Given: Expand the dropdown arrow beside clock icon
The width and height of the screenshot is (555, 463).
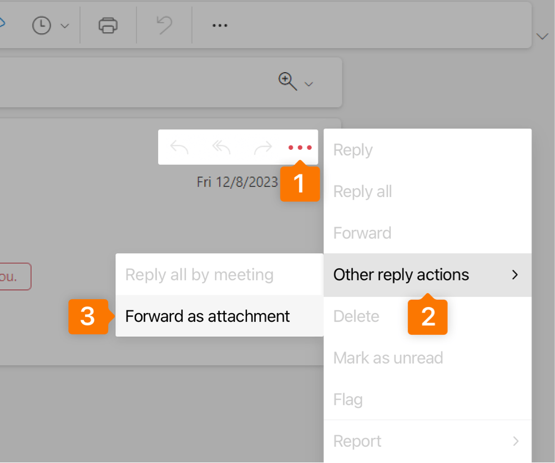Looking at the screenshot, I should 64,26.
